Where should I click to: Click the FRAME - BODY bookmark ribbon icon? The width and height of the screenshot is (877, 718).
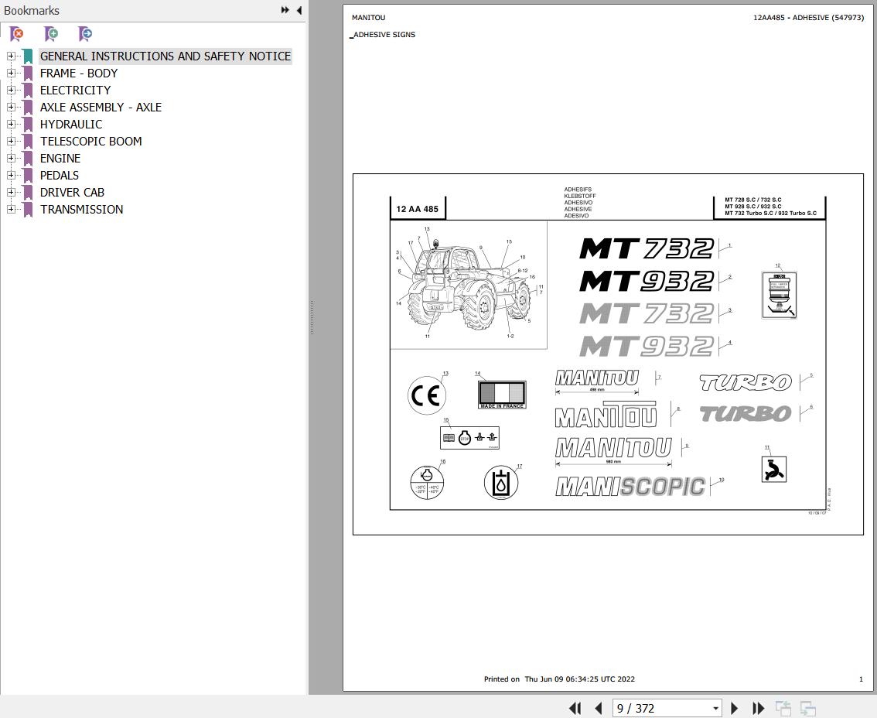(x=27, y=74)
